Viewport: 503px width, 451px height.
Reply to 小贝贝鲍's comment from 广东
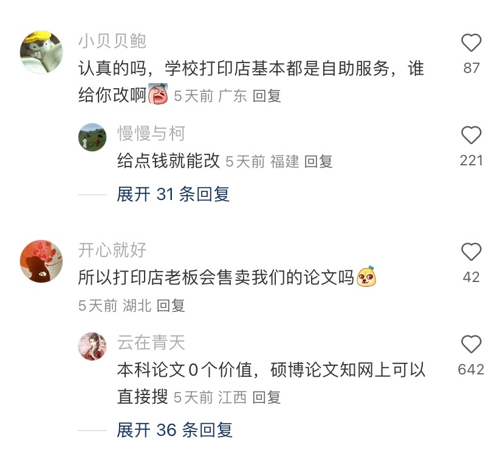(x=267, y=96)
